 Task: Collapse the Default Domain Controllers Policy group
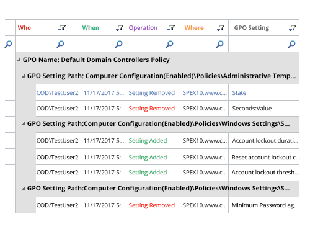coord(19,60)
